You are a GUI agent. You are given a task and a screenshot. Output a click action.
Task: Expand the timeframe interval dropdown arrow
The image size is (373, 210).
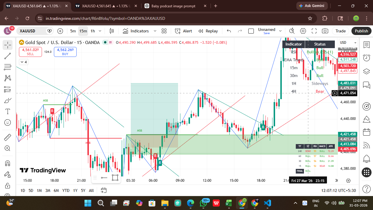point(100,31)
